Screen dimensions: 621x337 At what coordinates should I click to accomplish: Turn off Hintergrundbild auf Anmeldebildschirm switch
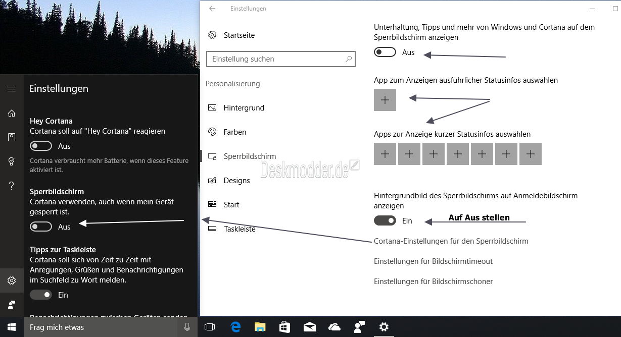click(x=385, y=220)
